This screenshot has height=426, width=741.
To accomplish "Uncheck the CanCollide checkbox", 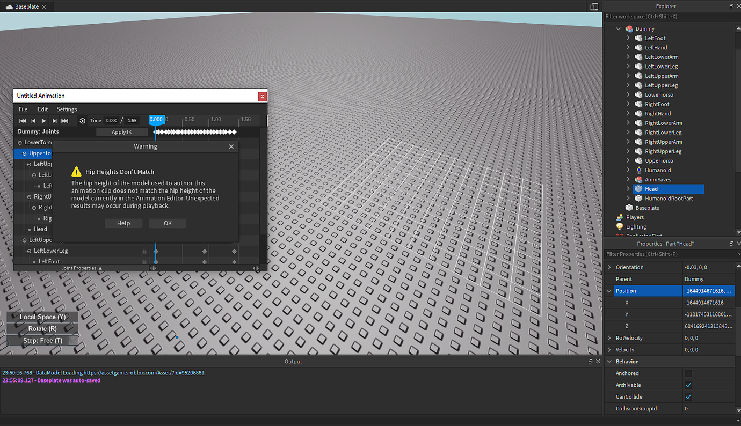I will click(x=688, y=397).
